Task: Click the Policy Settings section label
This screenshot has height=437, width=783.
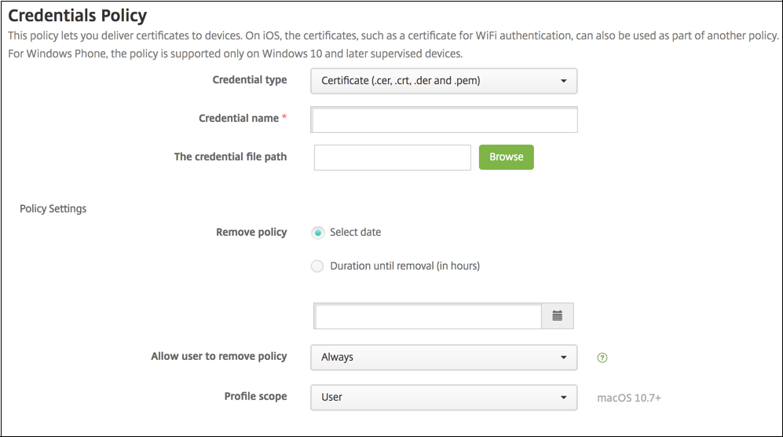Action: pyautogui.click(x=53, y=209)
